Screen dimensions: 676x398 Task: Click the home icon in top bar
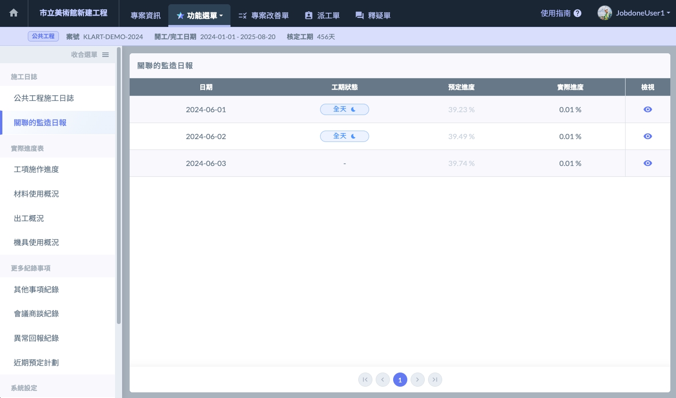pos(14,13)
